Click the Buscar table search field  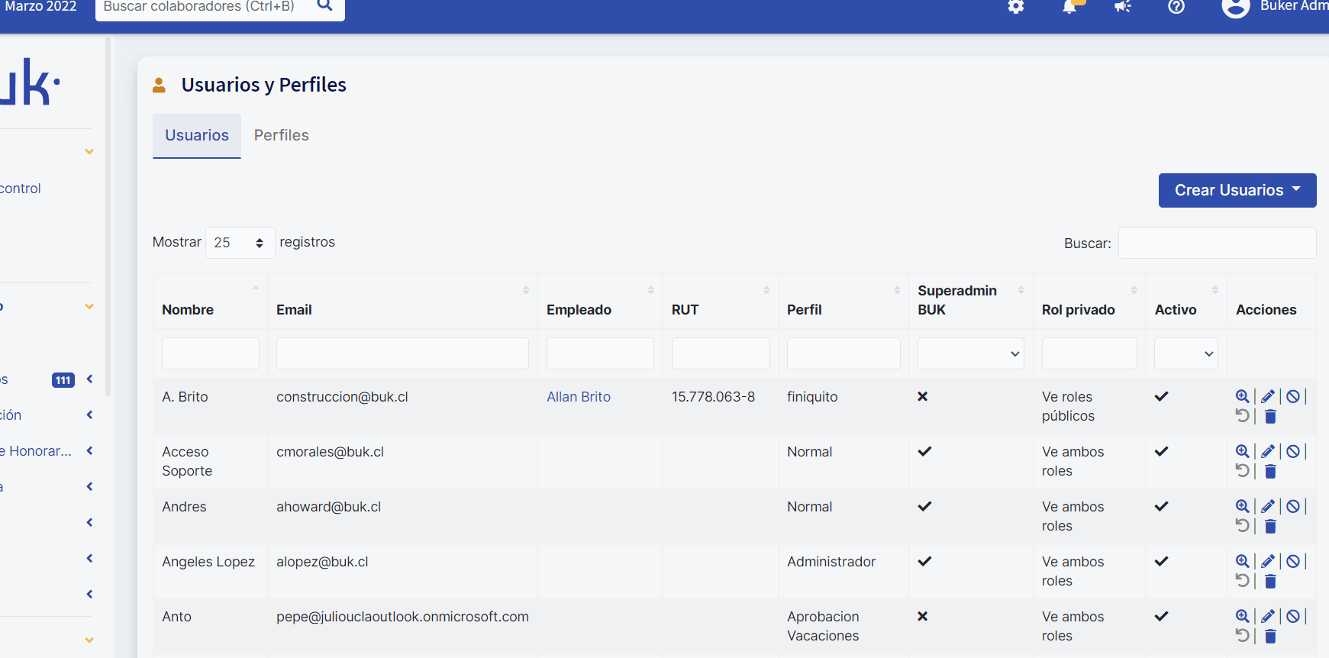pyautogui.click(x=1217, y=243)
